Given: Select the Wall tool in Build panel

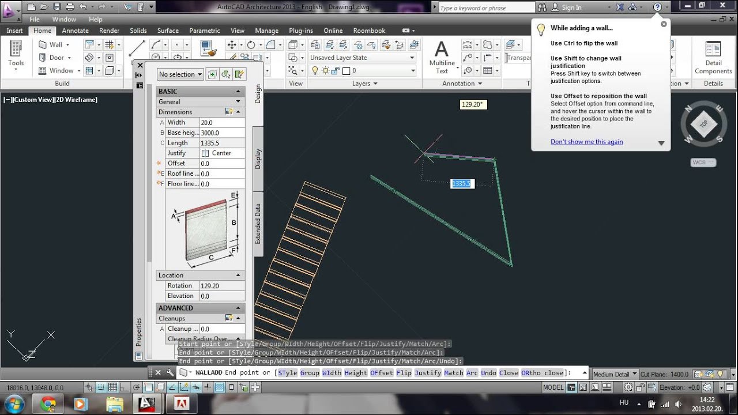Looking at the screenshot, I should coord(50,44).
